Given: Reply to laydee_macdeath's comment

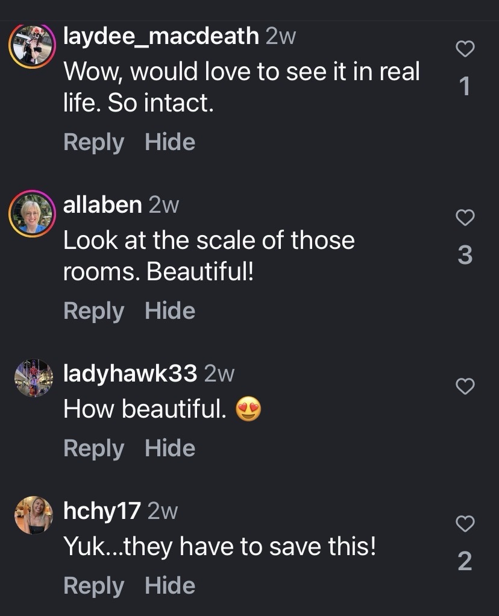Looking at the screenshot, I should pos(93,142).
